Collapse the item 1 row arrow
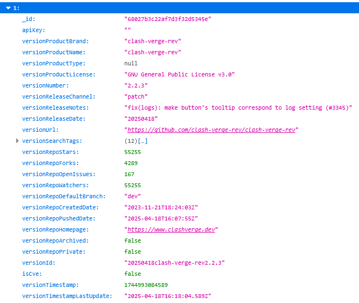The image size is (359, 303). pyautogui.click(x=8, y=8)
